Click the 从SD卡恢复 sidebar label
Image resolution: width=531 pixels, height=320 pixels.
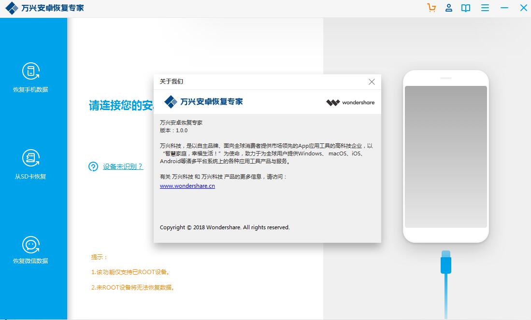pyautogui.click(x=30, y=177)
